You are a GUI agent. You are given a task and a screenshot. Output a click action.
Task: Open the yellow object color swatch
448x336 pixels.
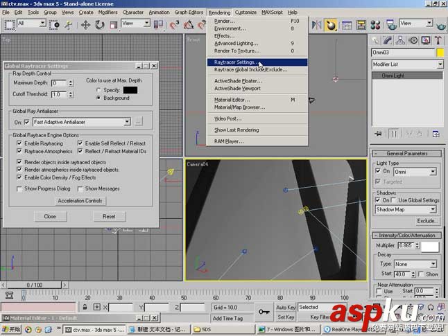(440, 53)
